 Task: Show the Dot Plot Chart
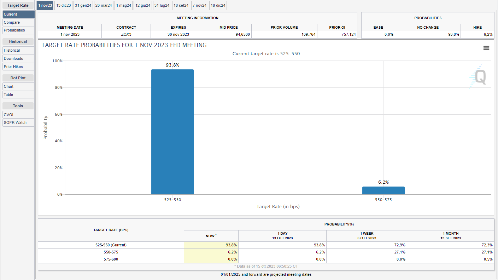(x=18, y=86)
